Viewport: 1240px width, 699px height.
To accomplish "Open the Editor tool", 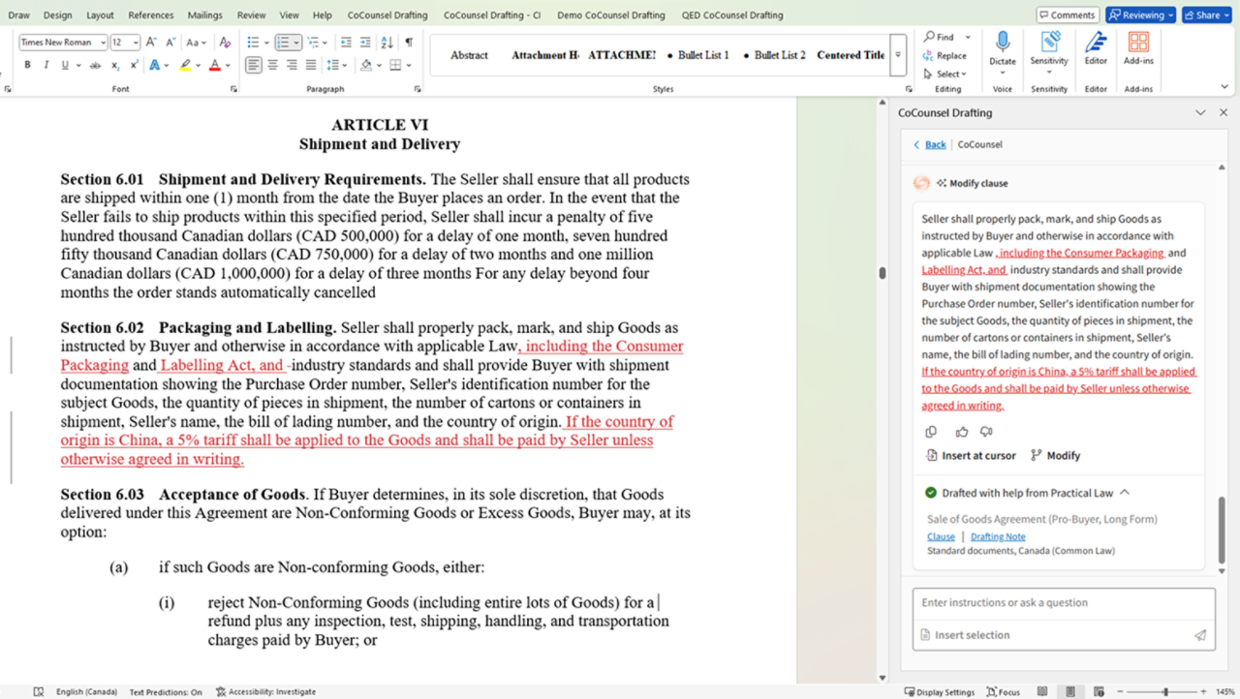I will [x=1096, y=47].
